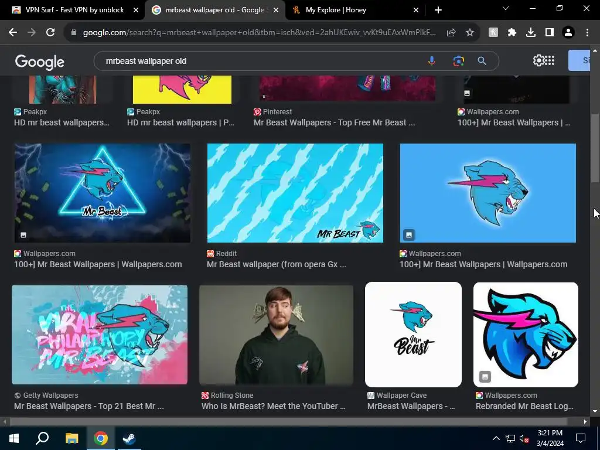600x450 pixels.
Task: Open the Honey extension icon
Action: point(493,33)
